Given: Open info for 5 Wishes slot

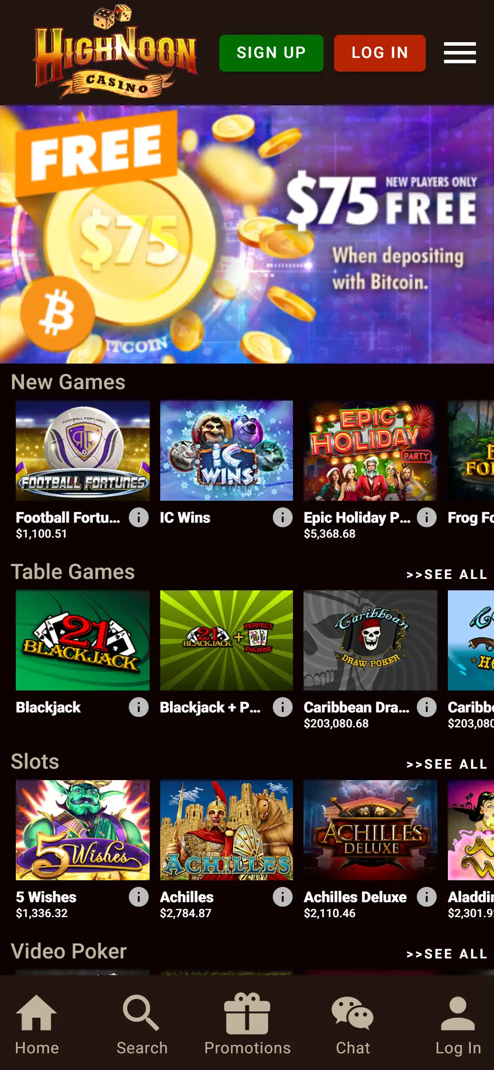Looking at the screenshot, I should (139, 897).
